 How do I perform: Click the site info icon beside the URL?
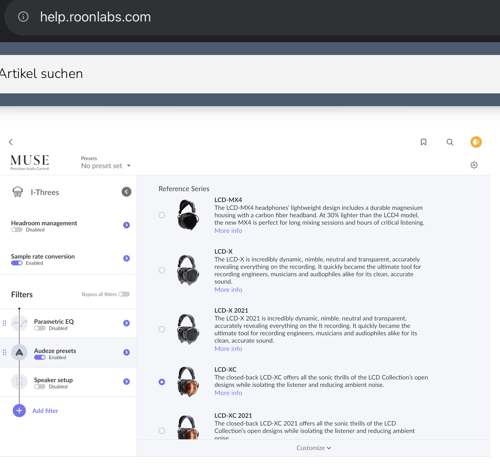coord(23,17)
